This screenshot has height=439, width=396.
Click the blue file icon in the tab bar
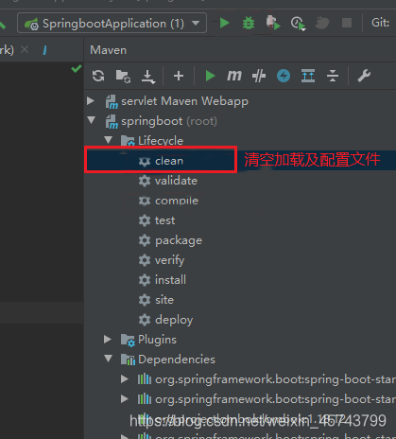[x=44, y=50]
